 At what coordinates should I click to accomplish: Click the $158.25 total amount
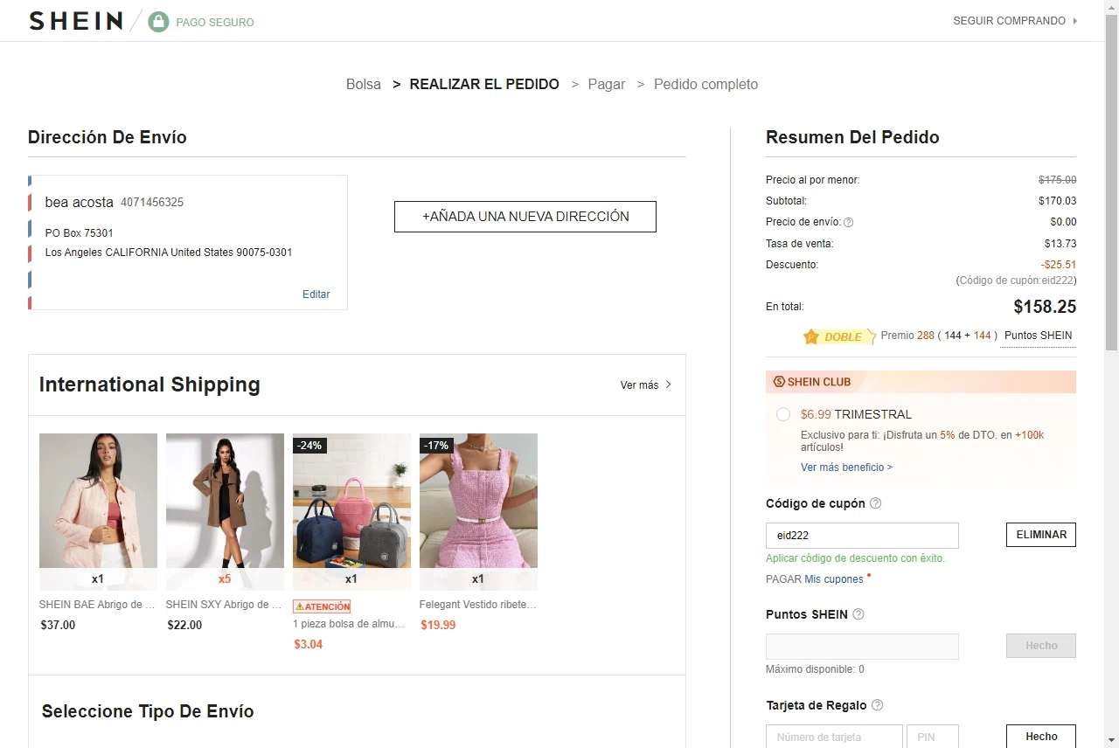(x=1045, y=307)
